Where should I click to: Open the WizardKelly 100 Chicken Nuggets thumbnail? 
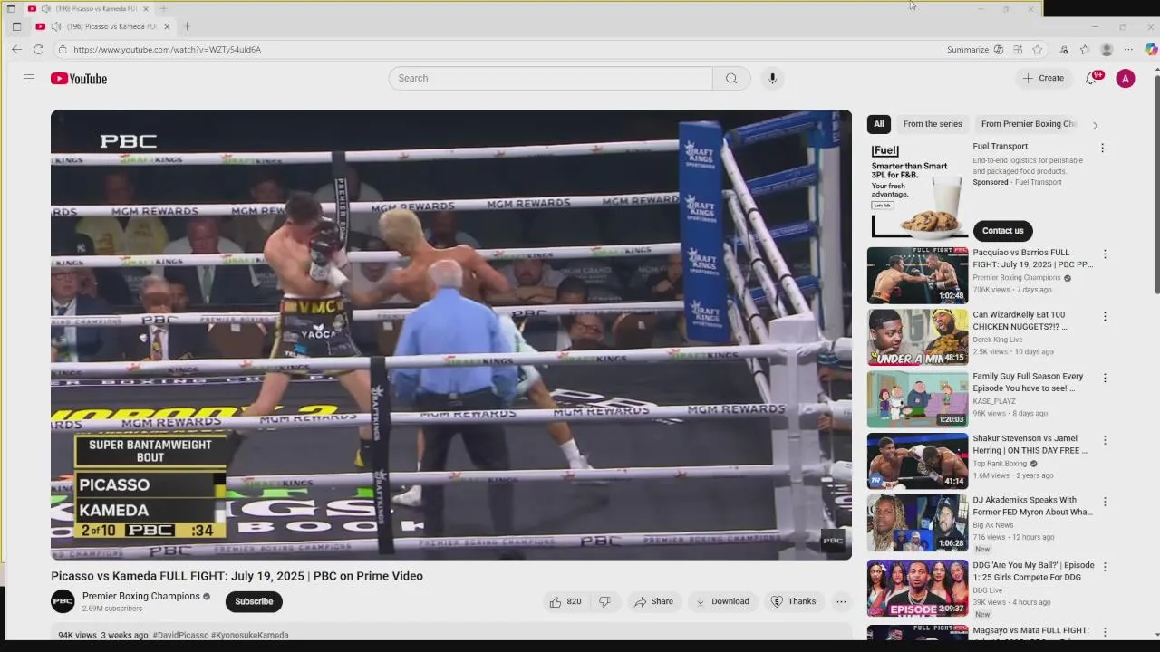[x=917, y=337]
